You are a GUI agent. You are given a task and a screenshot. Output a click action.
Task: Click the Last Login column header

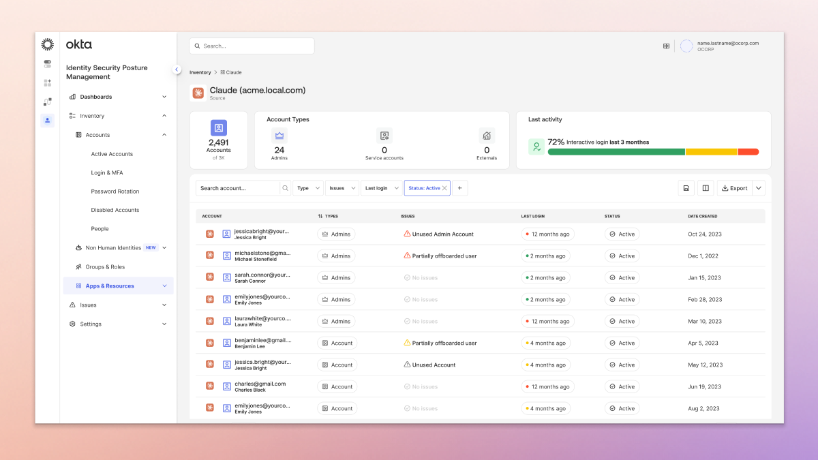533,216
